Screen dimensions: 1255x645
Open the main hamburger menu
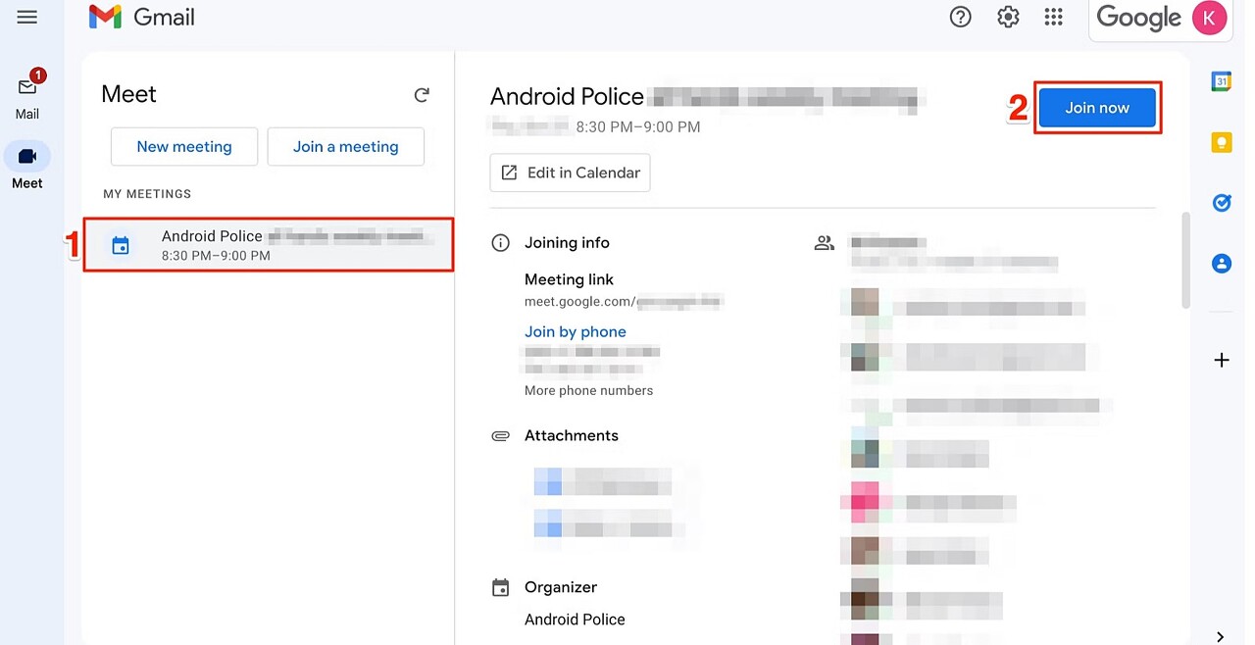26,17
